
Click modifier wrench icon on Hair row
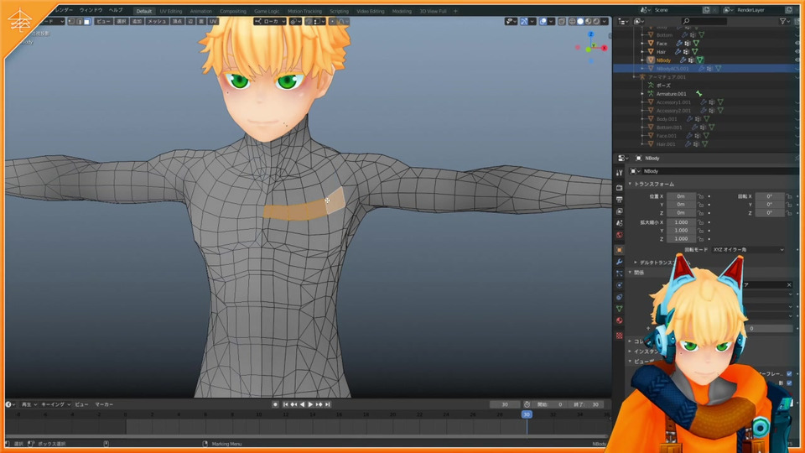tap(678, 52)
